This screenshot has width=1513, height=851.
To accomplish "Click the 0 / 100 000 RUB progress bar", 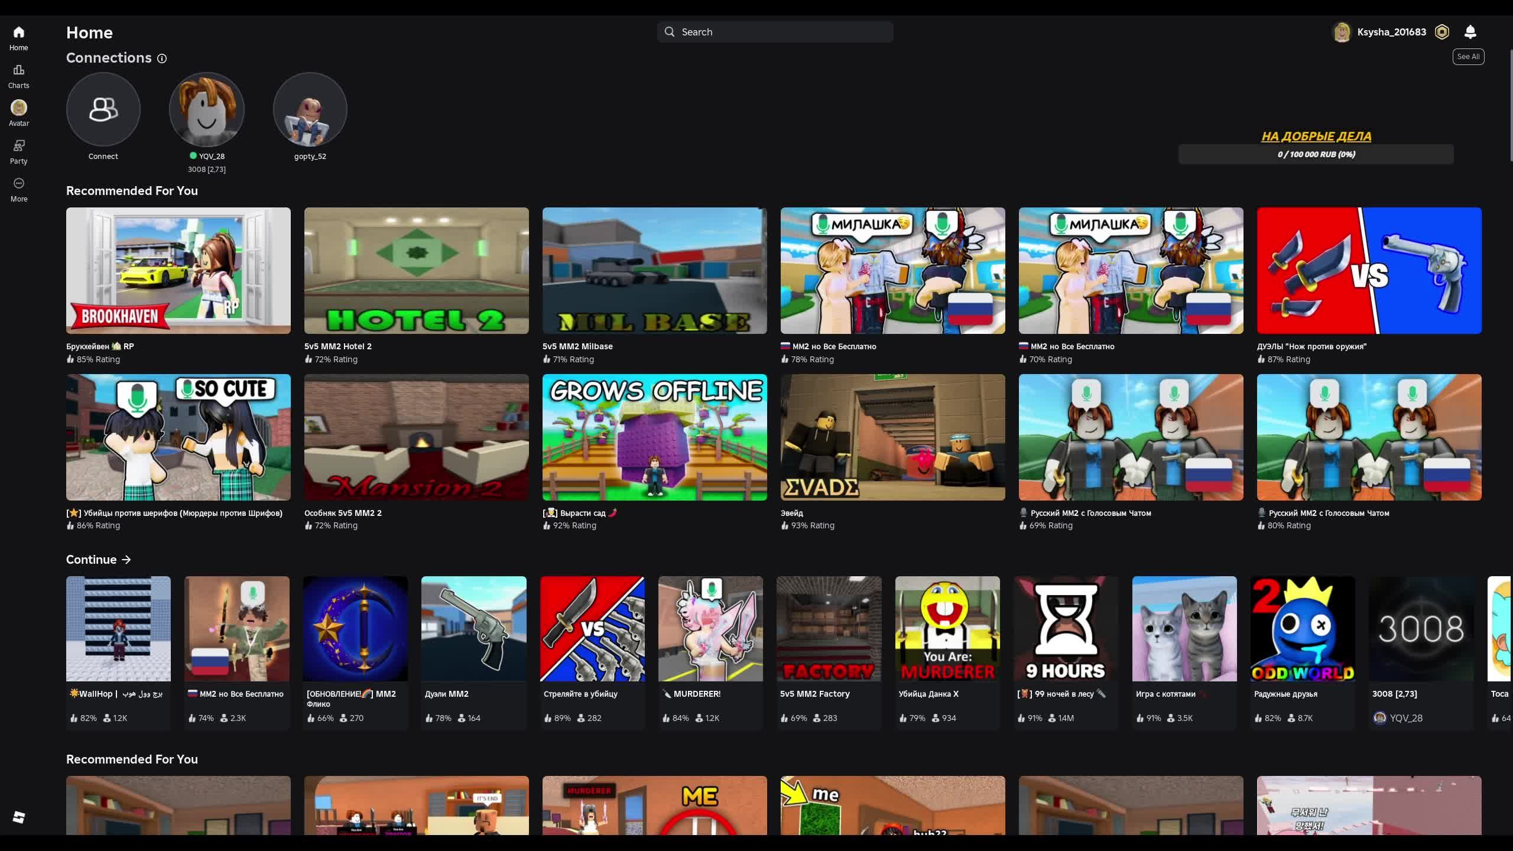I will (x=1316, y=154).
